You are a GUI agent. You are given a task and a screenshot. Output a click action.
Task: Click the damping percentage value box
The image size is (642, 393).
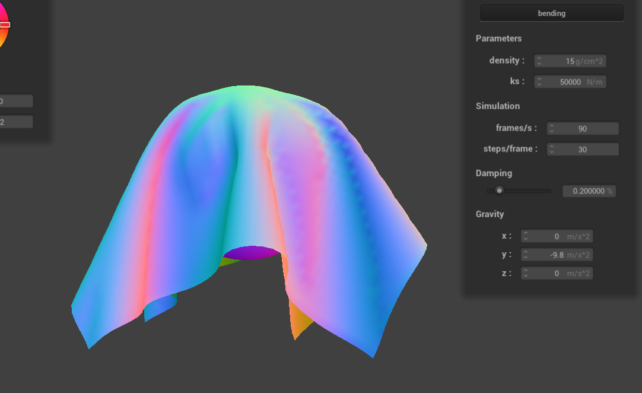[589, 191]
